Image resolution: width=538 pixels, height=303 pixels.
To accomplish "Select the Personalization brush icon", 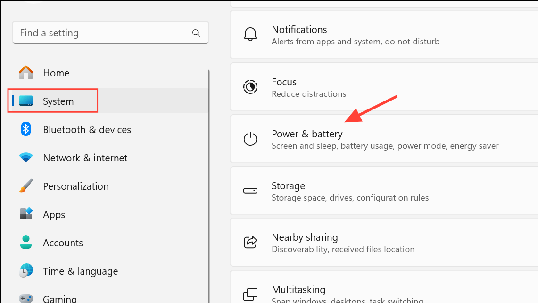I will pyautogui.click(x=25, y=186).
